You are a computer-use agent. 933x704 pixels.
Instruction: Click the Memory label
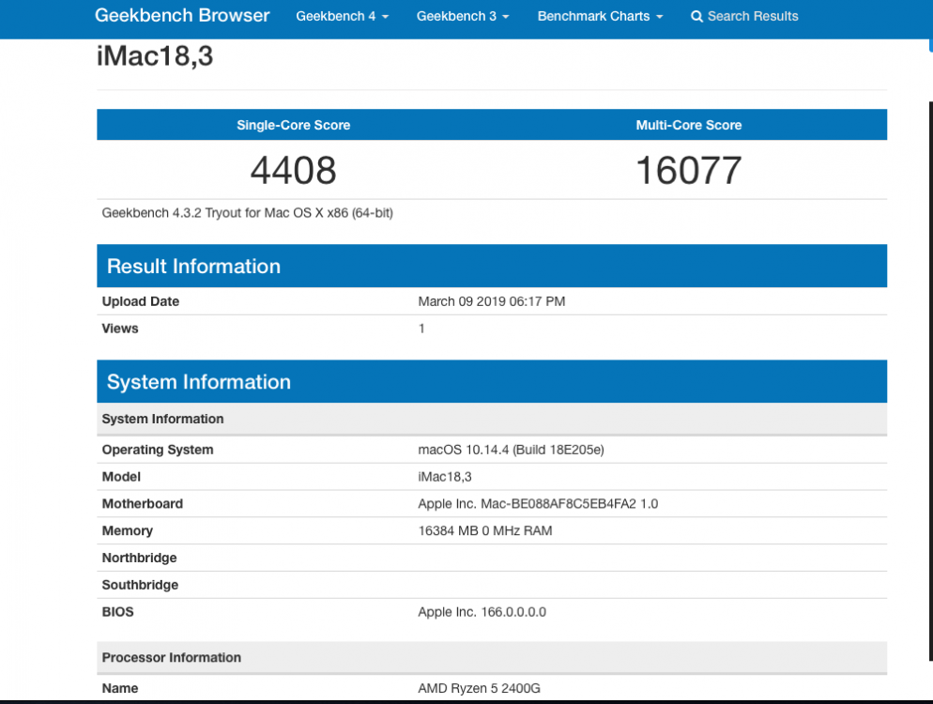point(128,531)
